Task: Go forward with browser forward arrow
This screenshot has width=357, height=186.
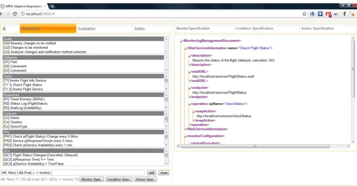Action: coord(8,14)
